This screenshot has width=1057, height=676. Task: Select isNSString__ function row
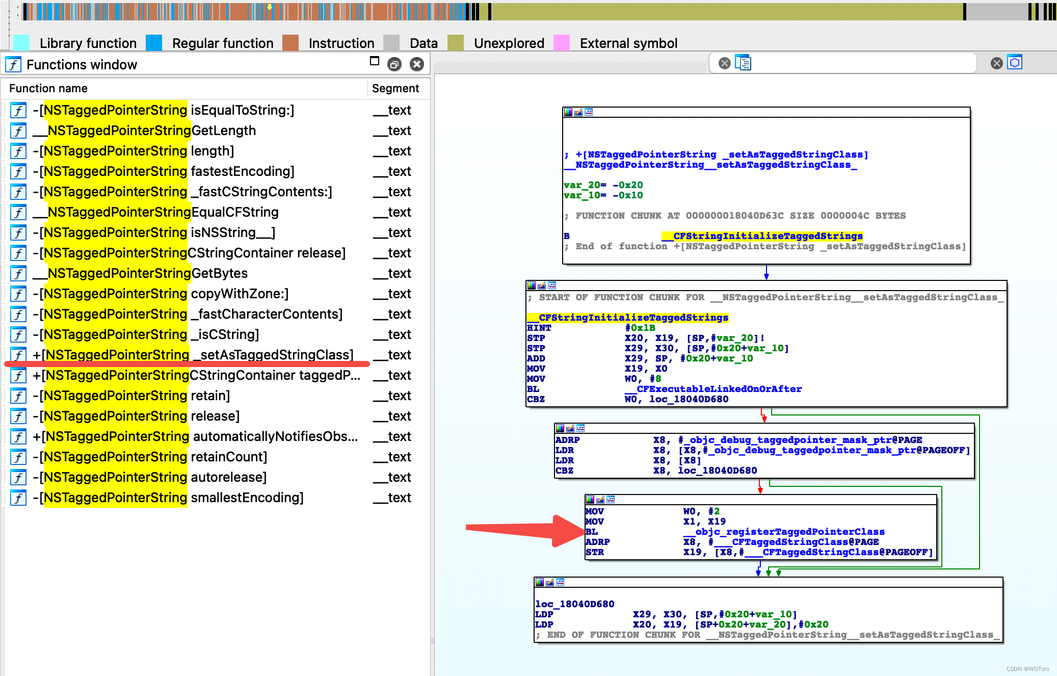click(x=216, y=232)
